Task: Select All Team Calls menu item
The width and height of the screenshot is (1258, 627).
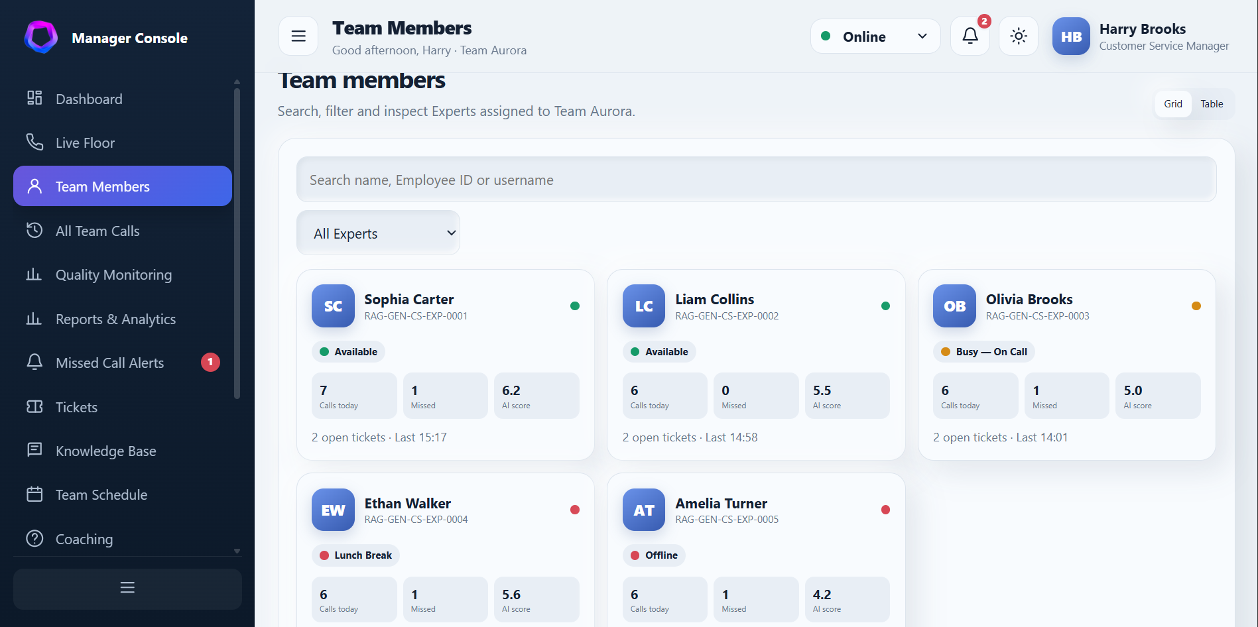Action: [123, 231]
